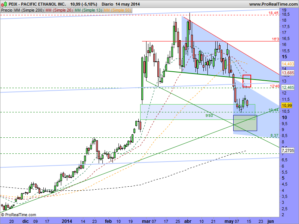Image resolution: width=299 pixels, height=224 pixels.
Task: Click the yellow 10,99 current price tag
Action: pyautogui.click(x=287, y=105)
